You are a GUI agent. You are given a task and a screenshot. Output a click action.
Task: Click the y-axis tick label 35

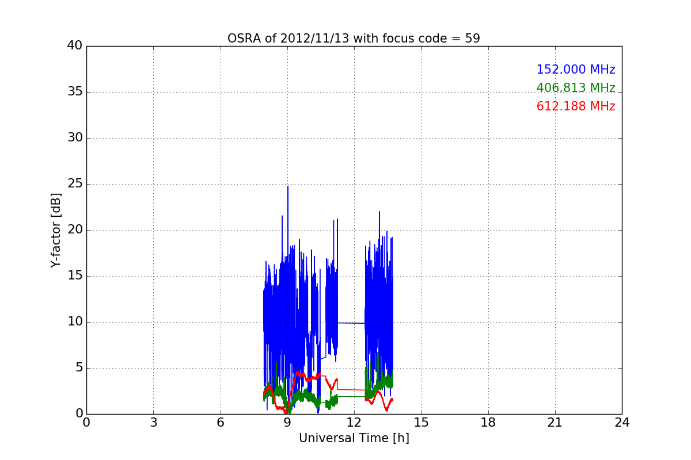tap(75, 92)
